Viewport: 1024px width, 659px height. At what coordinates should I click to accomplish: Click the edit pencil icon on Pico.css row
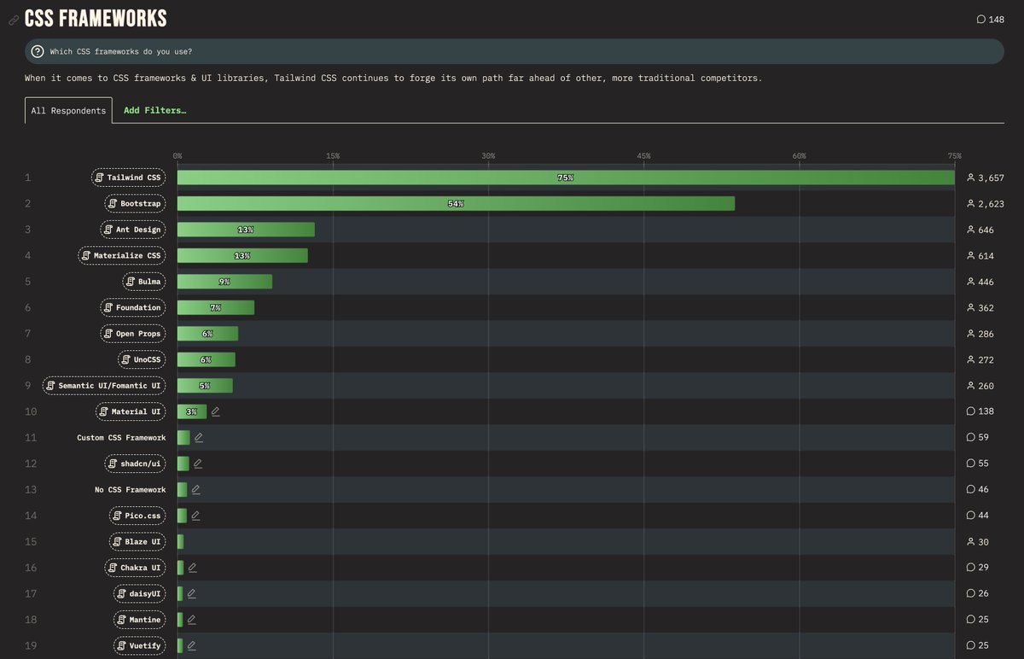coord(195,516)
